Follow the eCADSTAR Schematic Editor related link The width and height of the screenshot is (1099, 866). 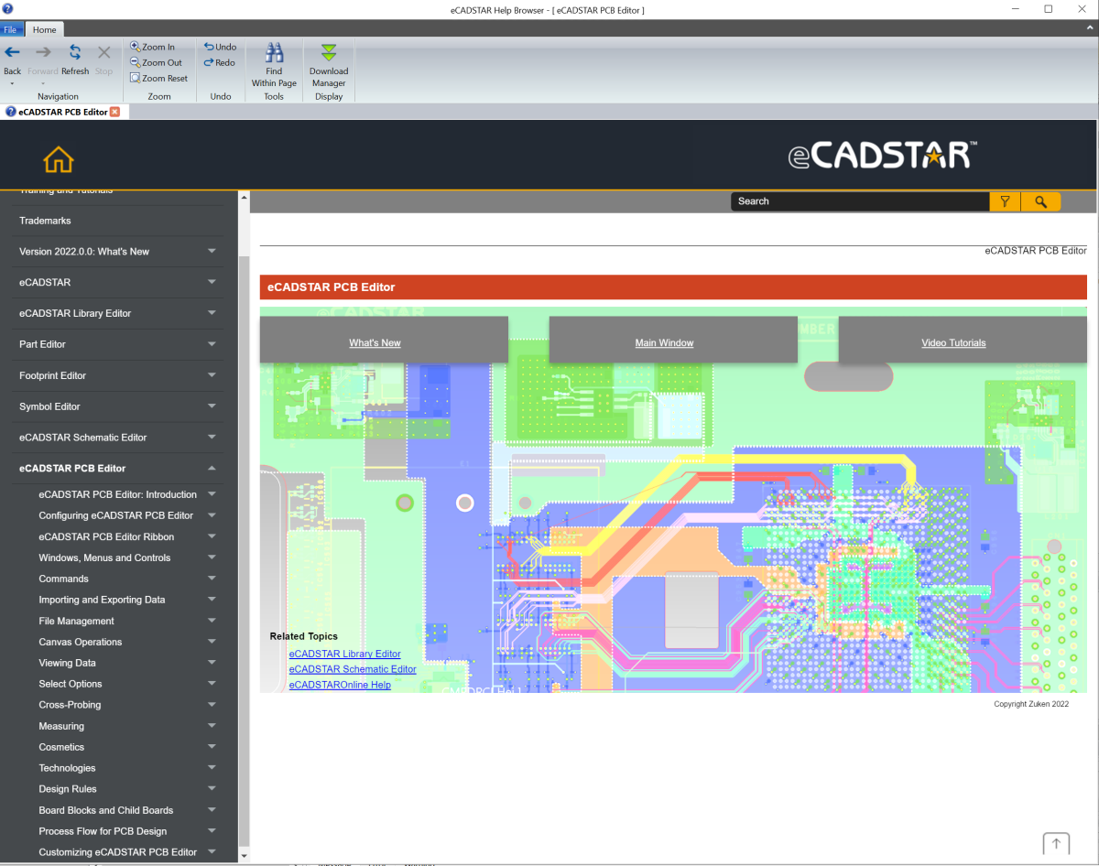click(353, 669)
